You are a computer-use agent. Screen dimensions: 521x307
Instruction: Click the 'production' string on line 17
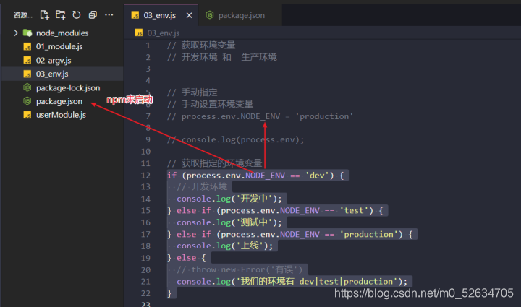click(369, 234)
